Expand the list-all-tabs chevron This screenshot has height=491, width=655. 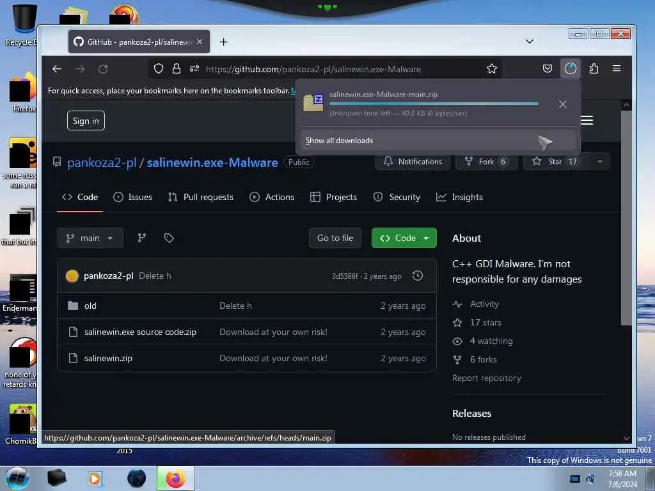tap(530, 42)
